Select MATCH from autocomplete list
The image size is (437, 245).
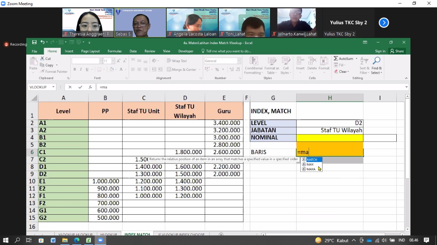pos(312,159)
